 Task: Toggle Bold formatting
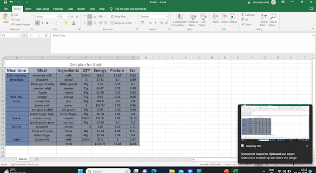37,23
